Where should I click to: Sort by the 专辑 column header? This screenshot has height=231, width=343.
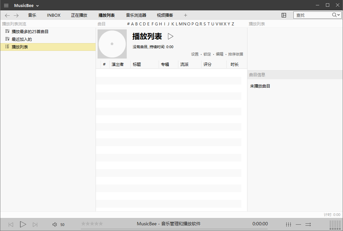[x=168, y=64]
